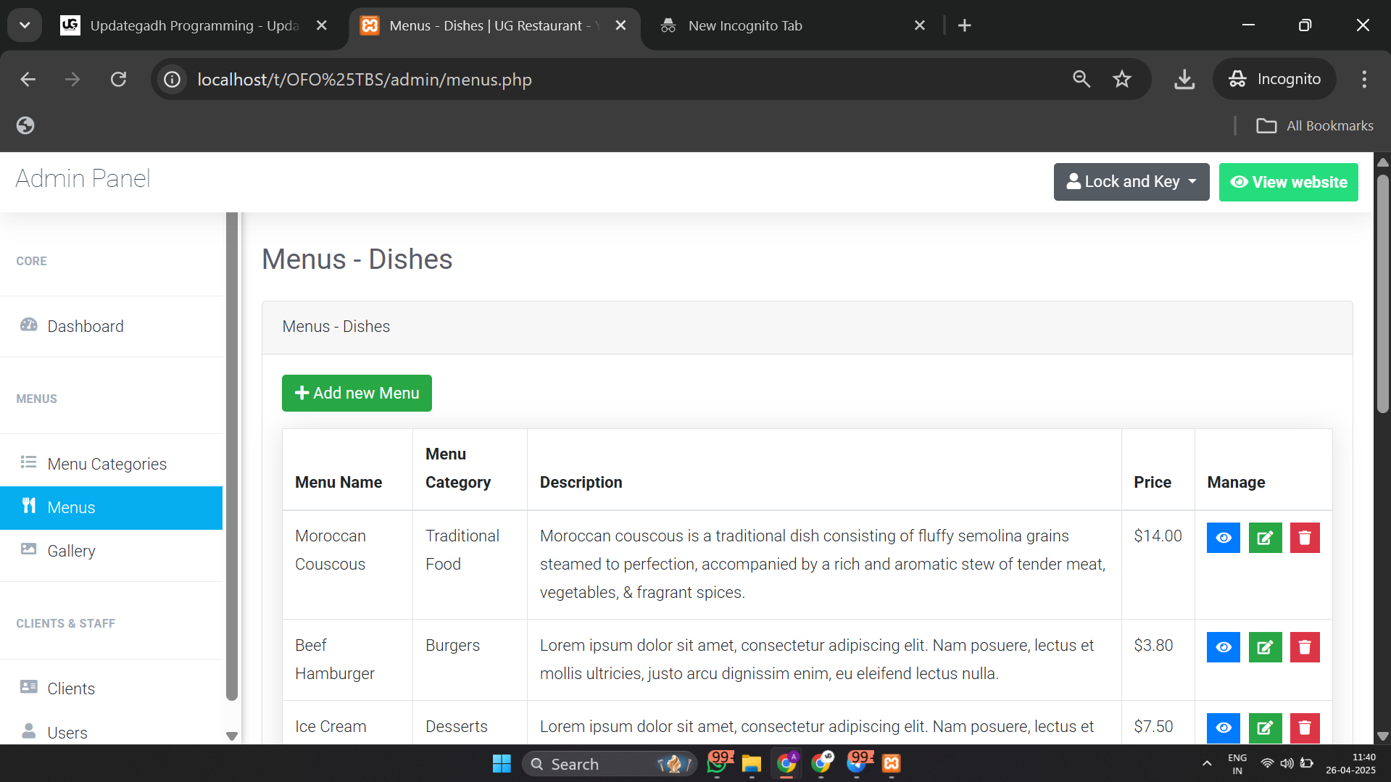This screenshot has width=1391, height=782.
Task: Click the $3.80 price cell
Action: click(x=1158, y=660)
